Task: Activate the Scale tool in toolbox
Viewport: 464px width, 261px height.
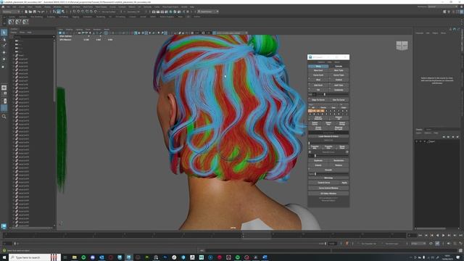Action: pos(4,67)
